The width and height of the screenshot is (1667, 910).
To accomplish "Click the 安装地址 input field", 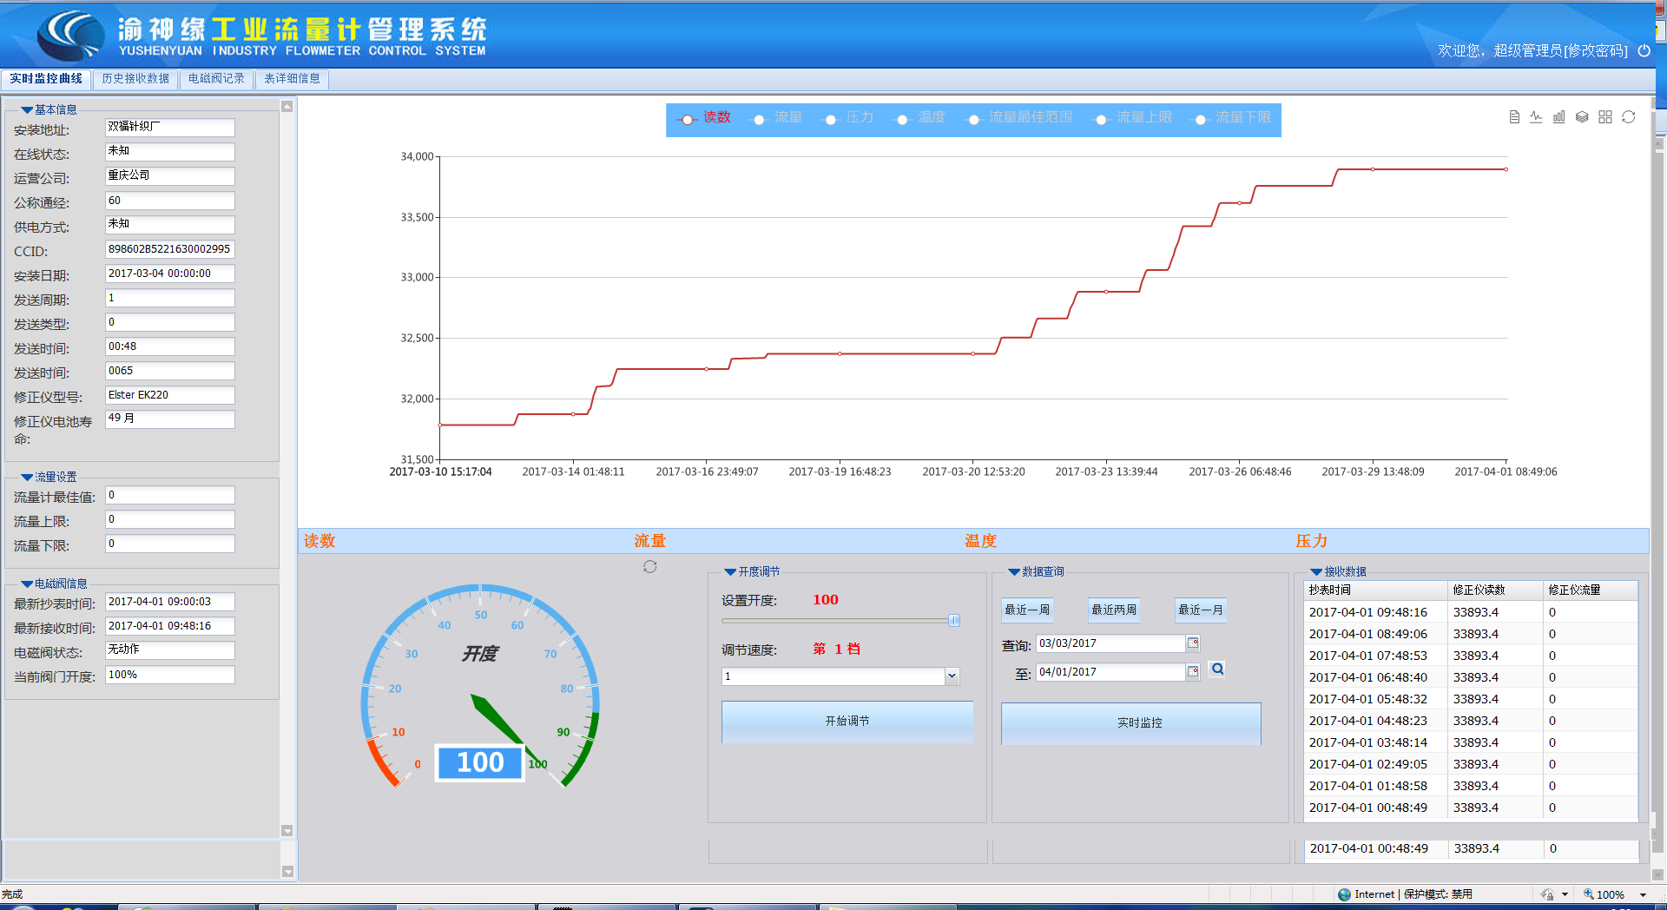I will point(169,128).
